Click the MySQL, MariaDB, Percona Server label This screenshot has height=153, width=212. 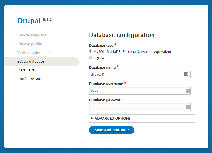point(132,52)
